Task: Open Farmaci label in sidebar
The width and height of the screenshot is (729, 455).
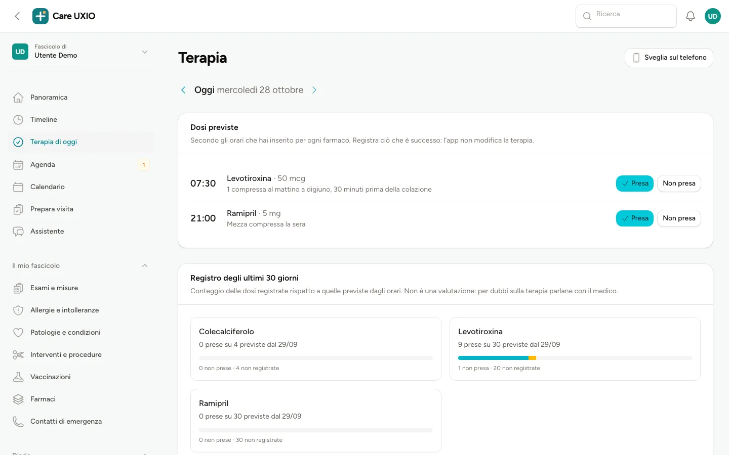Action: pos(43,399)
